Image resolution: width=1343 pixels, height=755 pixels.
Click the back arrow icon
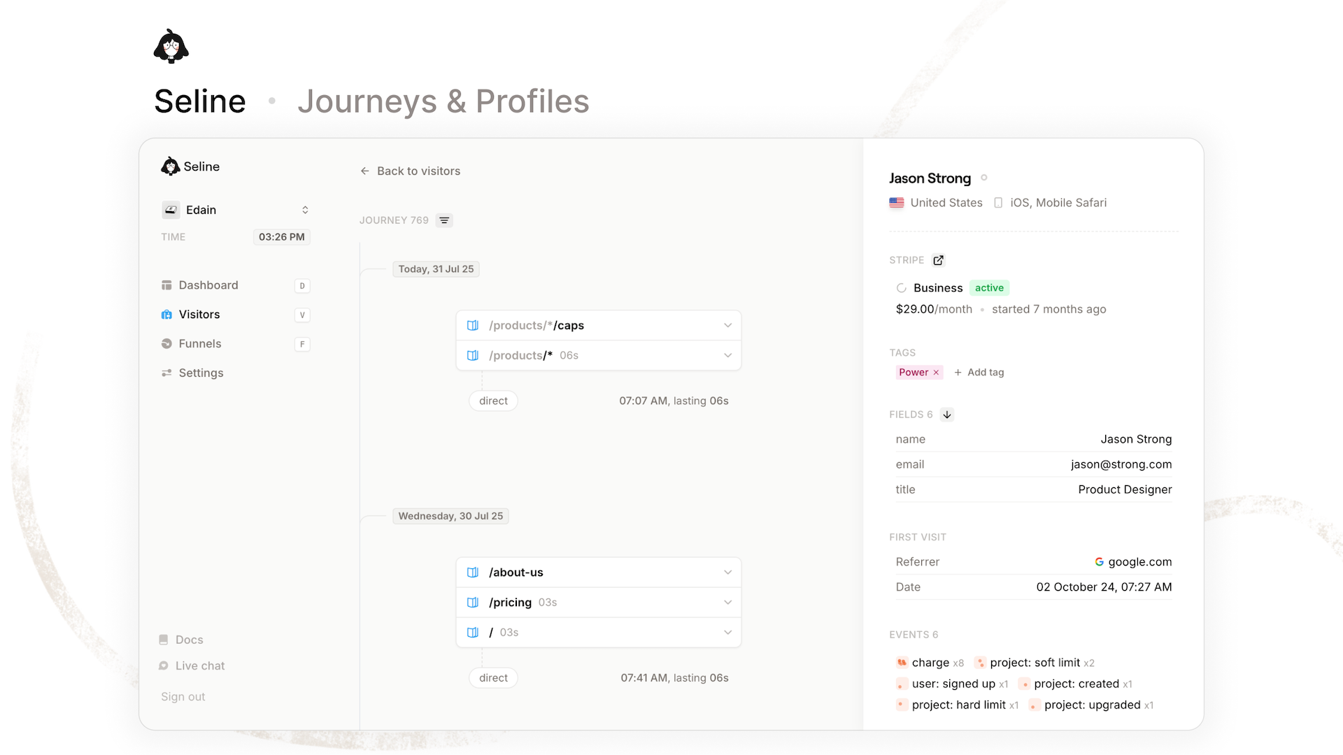point(364,171)
